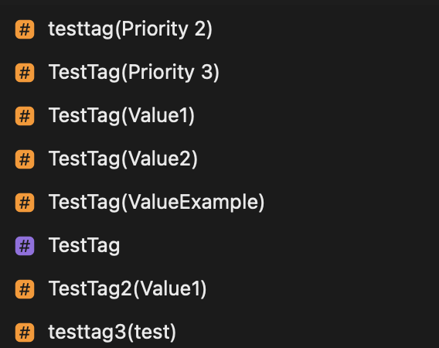The height and width of the screenshot is (348, 439).
Task: Click the hash icon next to TestTag(Value1)
Action: 25,116
